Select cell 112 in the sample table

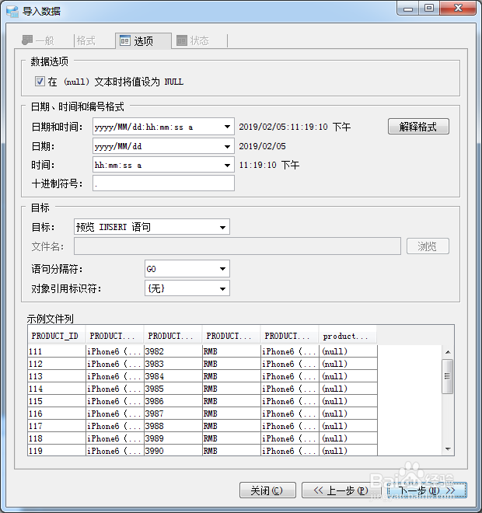point(57,364)
